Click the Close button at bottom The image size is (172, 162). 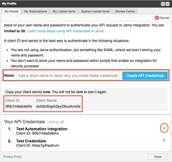click(158, 157)
